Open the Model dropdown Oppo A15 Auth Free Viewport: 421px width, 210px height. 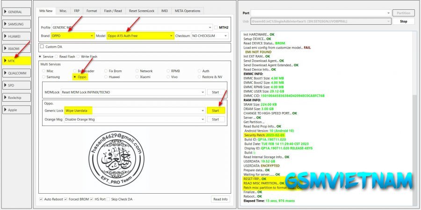tap(140, 35)
